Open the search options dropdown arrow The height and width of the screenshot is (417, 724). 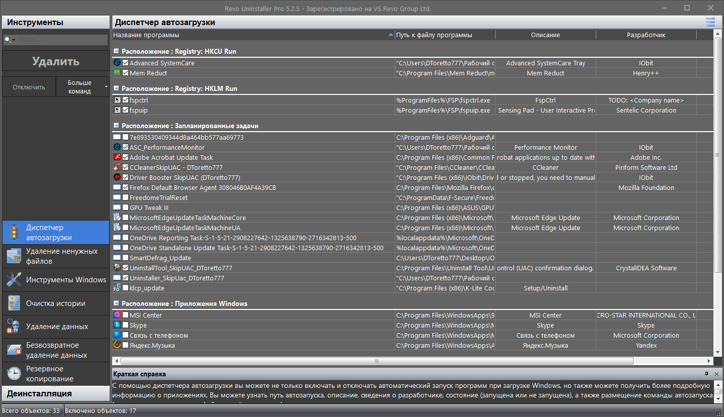[x=14, y=40]
